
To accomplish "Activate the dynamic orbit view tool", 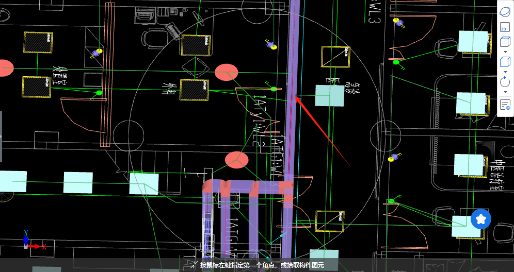I will [x=505, y=12].
